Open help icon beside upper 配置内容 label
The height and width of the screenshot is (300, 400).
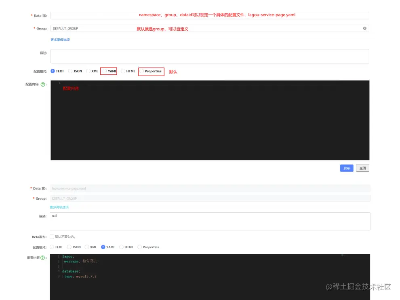coord(43,85)
